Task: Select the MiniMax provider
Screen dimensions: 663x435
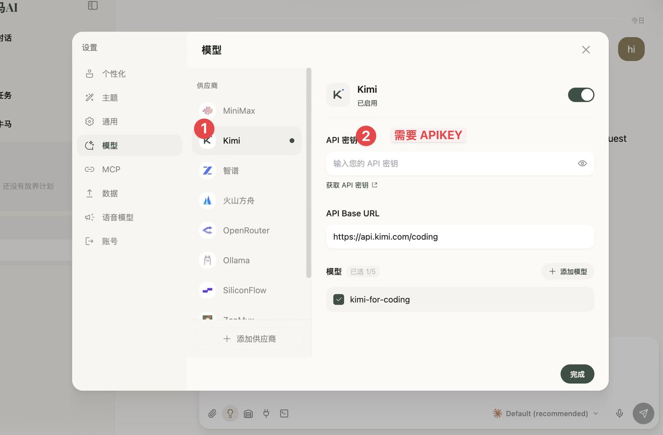Action: pyautogui.click(x=247, y=111)
